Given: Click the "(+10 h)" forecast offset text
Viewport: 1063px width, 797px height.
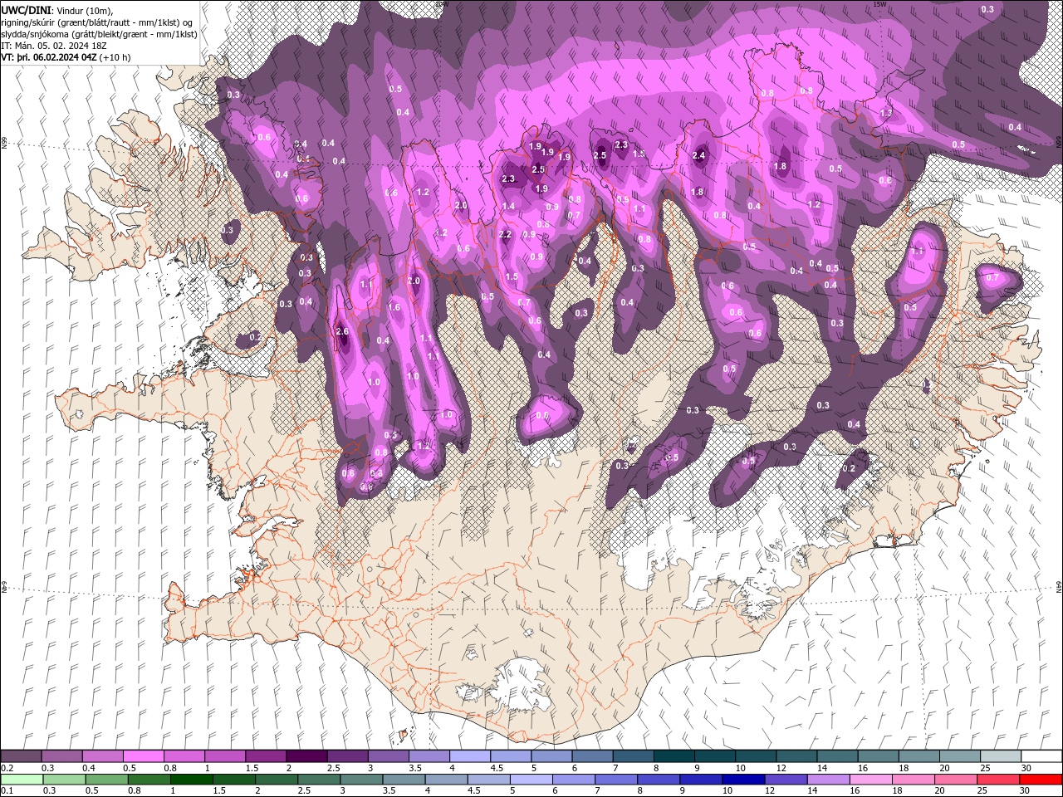Looking at the screenshot, I should tap(115, 57).
